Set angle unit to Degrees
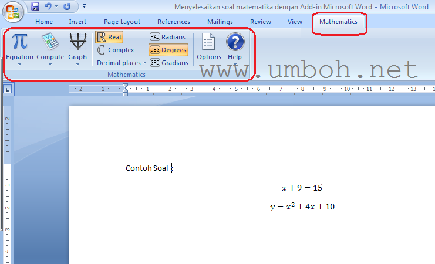 tap(168, 50)
